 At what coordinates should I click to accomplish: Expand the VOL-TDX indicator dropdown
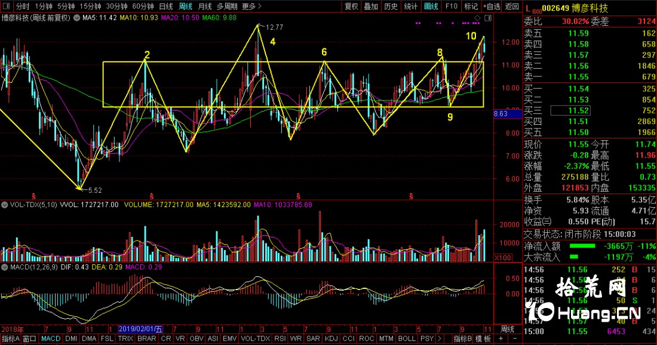pyautogui.click(x=5, y=205)
